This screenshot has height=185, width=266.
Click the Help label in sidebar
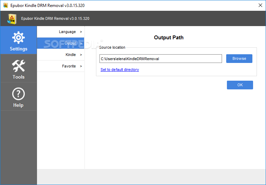(18, 105)
